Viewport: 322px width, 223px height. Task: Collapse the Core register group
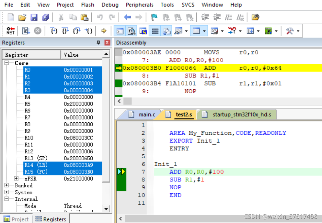tap(6, 63)
